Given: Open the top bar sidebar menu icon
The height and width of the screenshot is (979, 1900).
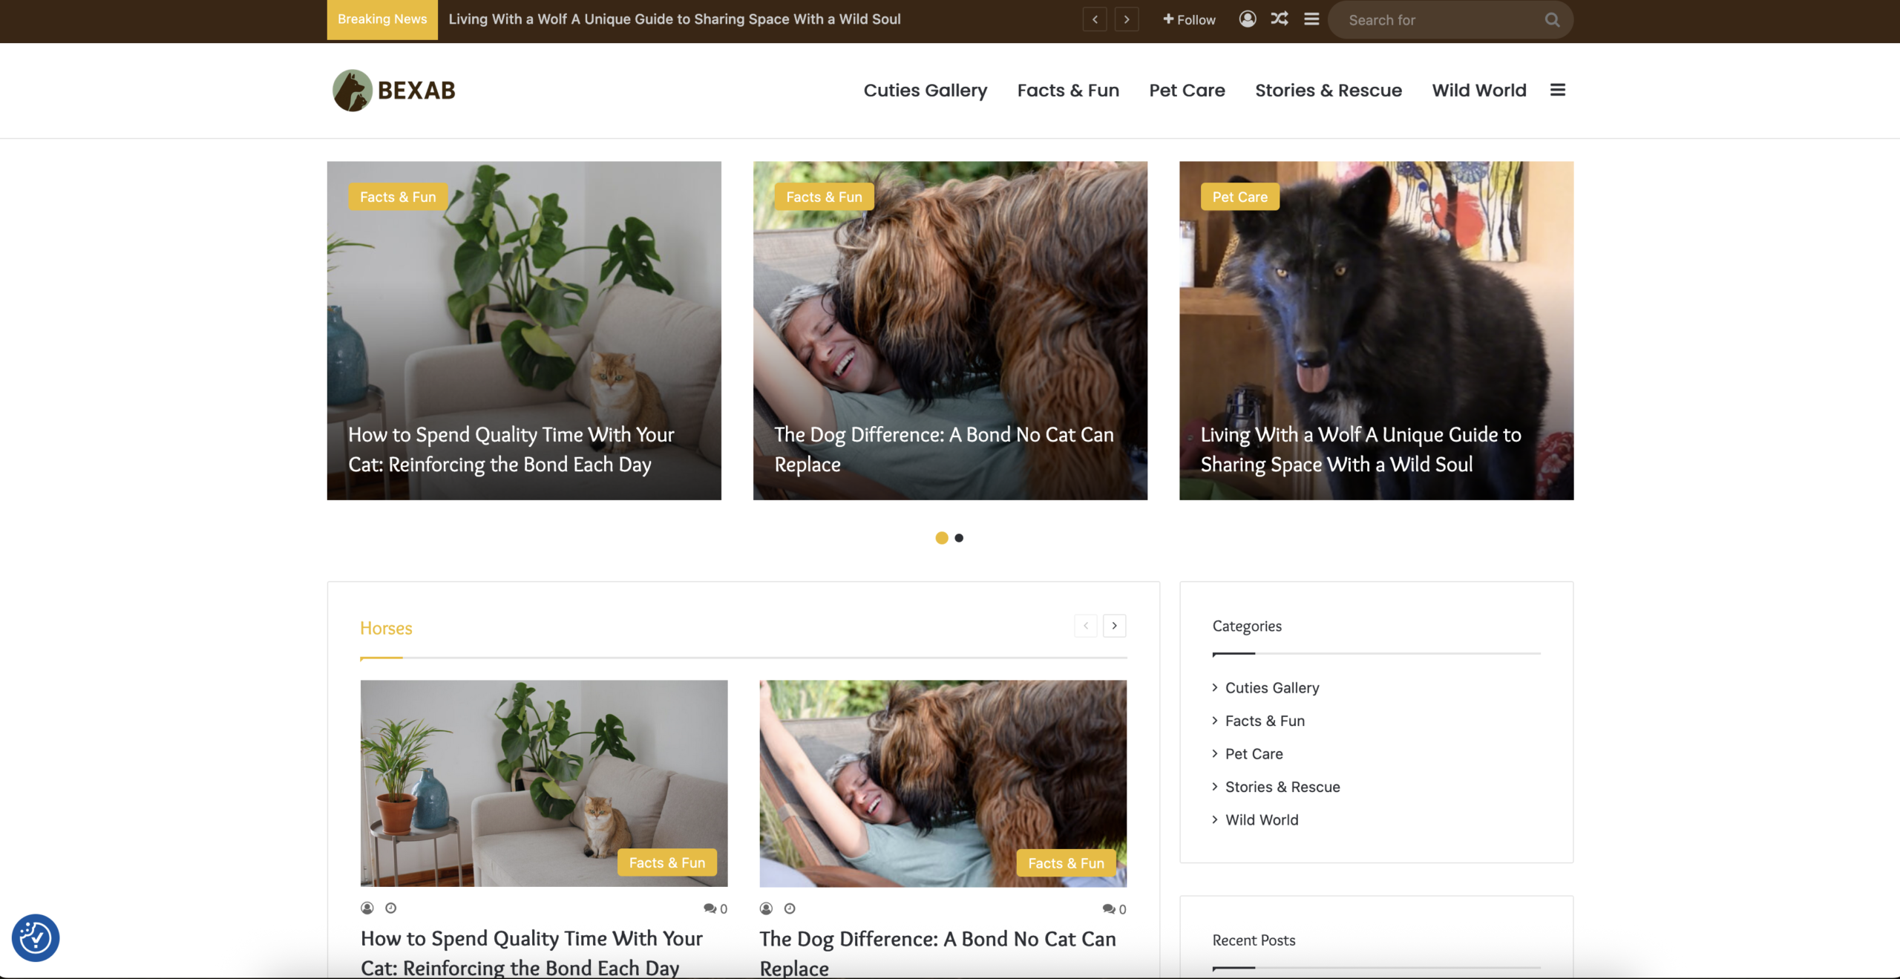Looking at the screenshot, I should pyautogui.click(x=1311, y=19).
